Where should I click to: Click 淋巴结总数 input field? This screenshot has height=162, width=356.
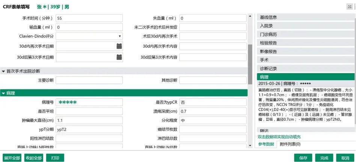213,138
